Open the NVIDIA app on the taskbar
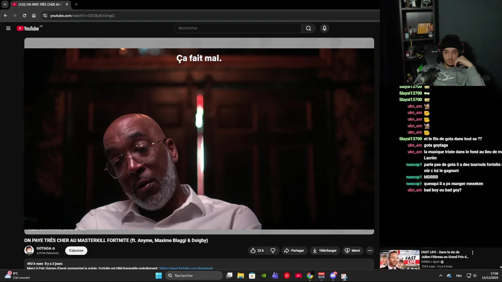502x282 pixels. coord(264,276)
